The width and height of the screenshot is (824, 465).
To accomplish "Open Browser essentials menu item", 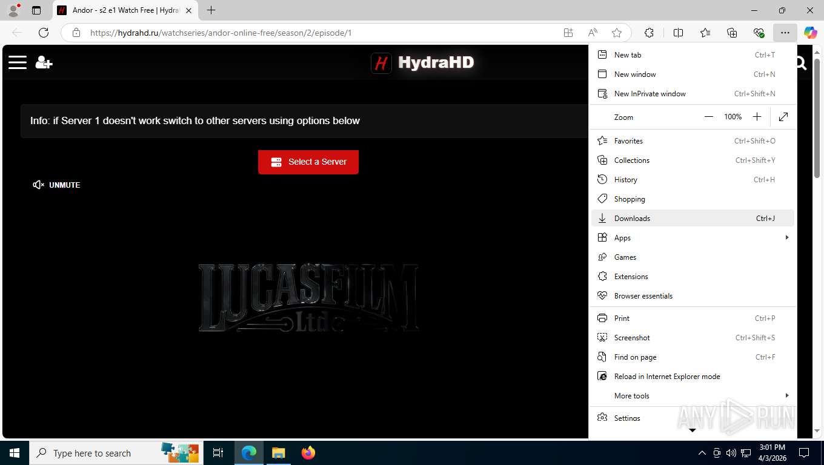I will click(x=693, y=295).
